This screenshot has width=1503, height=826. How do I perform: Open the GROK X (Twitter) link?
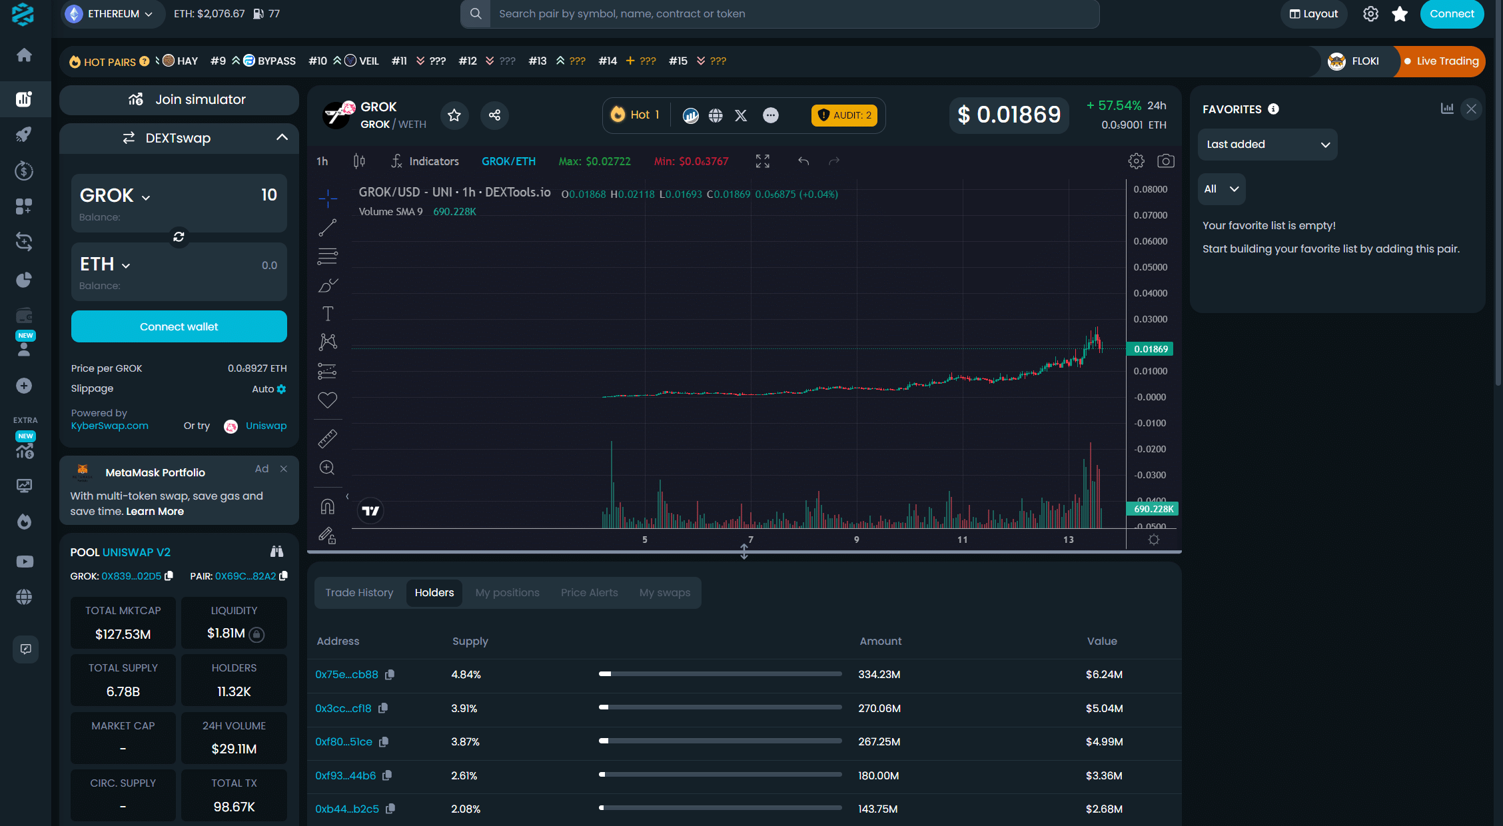[x=741, y=115]
